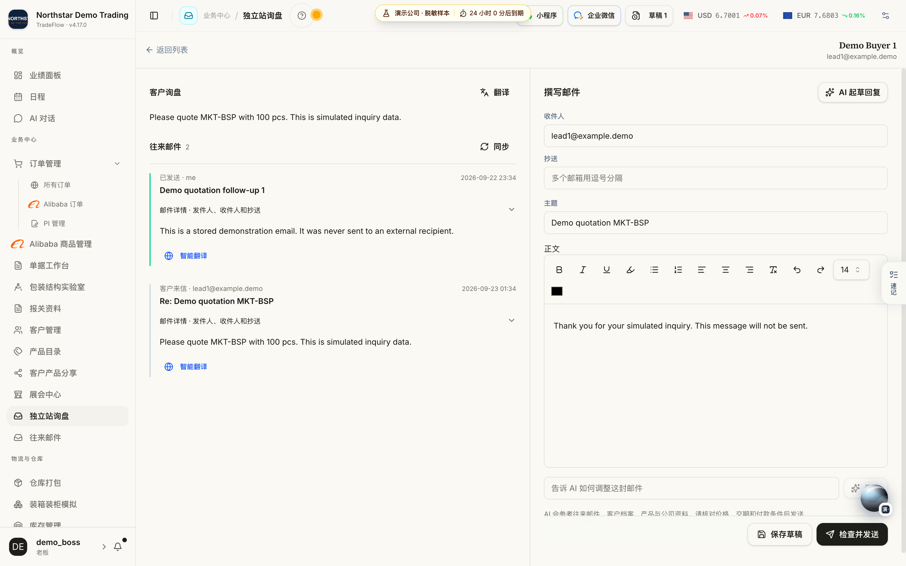This screenshot has width=906, height=566.
Task: Toggle the sidebar panel icon
Action: [x=154, y=15]
